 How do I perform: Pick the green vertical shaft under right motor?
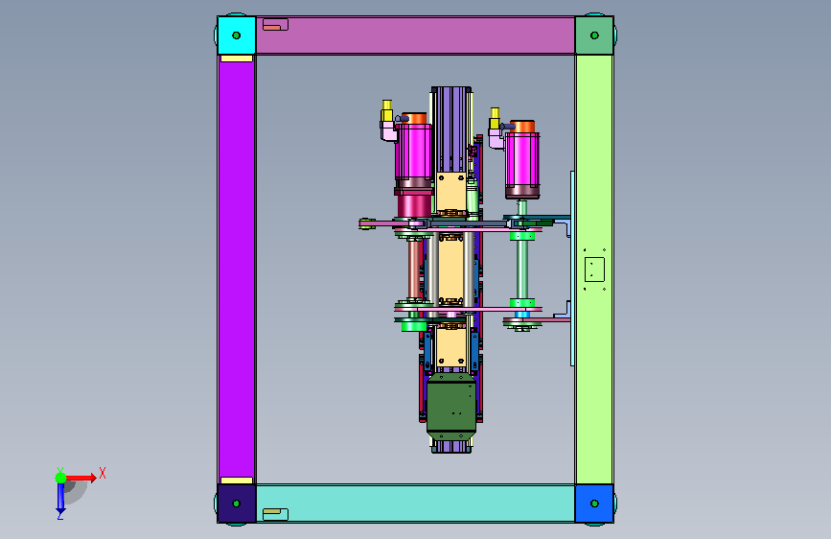pos(522,269)
